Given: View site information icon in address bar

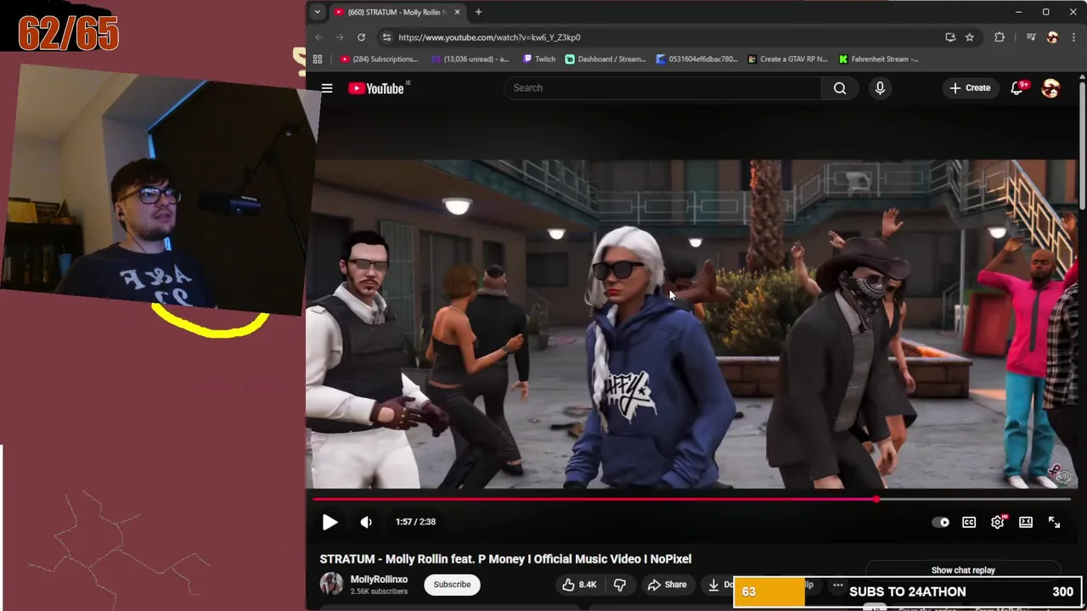Looking at the screenshot, I should (387, 37).
